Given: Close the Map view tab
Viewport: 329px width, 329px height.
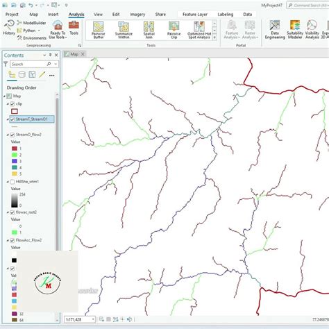Looking at the screenshot, I should pos(83,54).
